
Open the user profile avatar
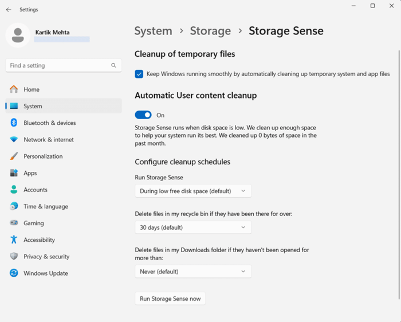coord(18,36)
